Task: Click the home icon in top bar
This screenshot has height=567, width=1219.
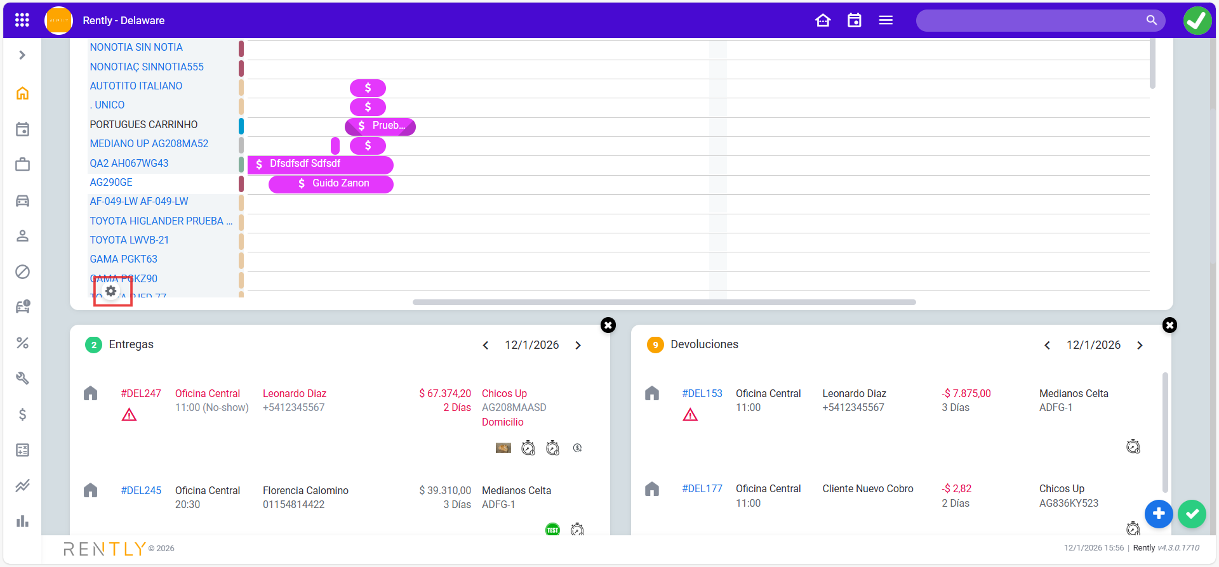Action: click(x=823, y=20)
